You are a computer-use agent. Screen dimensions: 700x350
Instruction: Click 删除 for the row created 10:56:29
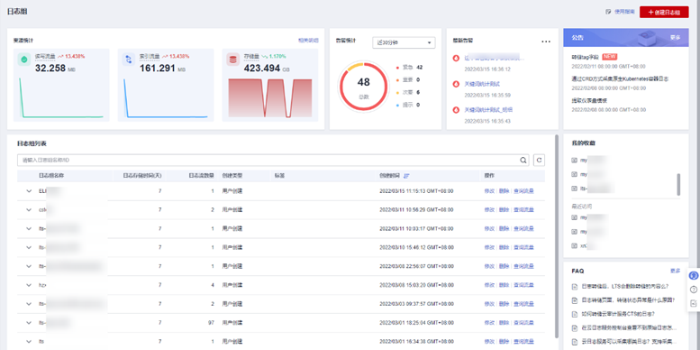click(x=504, y=210)
